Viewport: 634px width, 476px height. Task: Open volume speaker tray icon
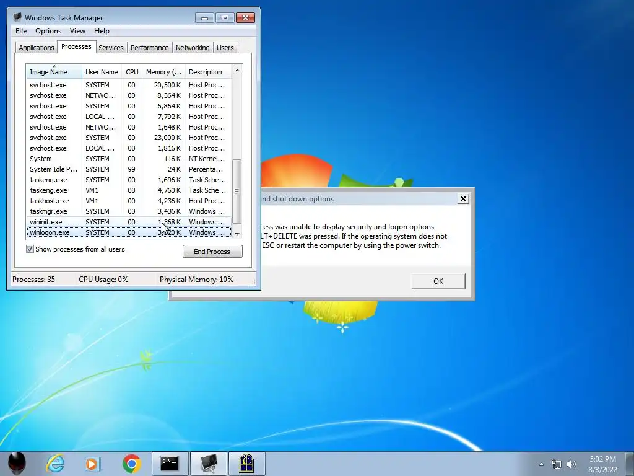571,464
